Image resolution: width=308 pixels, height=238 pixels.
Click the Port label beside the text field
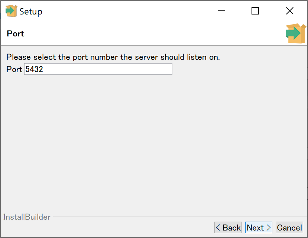[14, 69]
